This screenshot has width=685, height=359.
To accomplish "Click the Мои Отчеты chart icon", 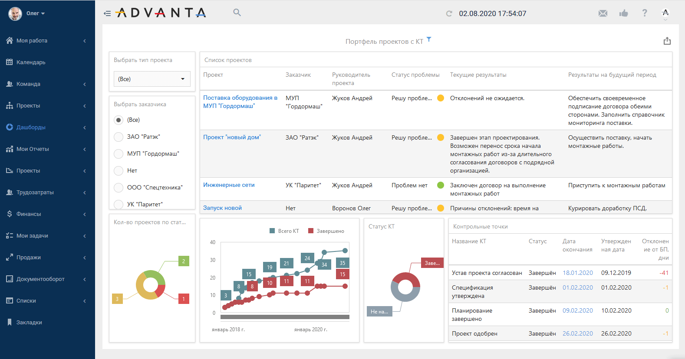I will tap(10, 149).
